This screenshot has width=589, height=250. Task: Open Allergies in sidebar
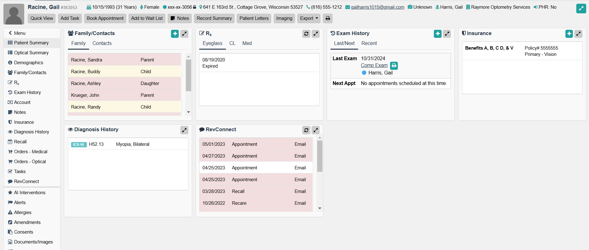pos(32,212)
